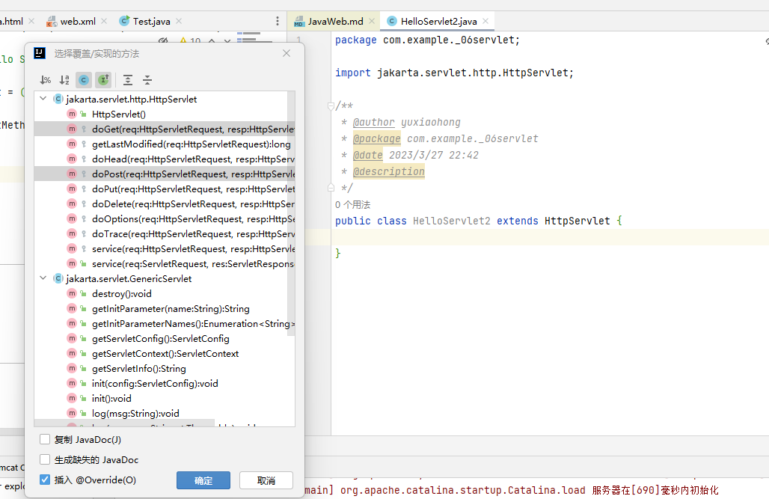This screenshot has height=499, width=769.
Task: Close the override methods dialog
Action: pos(287,53)
